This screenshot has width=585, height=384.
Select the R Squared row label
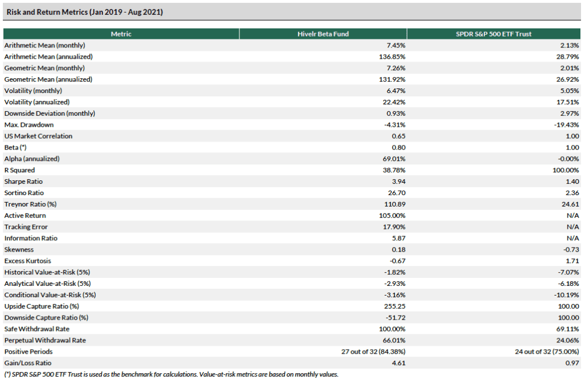19,170
